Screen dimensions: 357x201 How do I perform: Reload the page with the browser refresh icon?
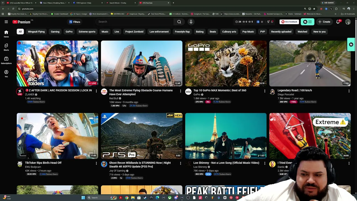click(x=13, y=9)
